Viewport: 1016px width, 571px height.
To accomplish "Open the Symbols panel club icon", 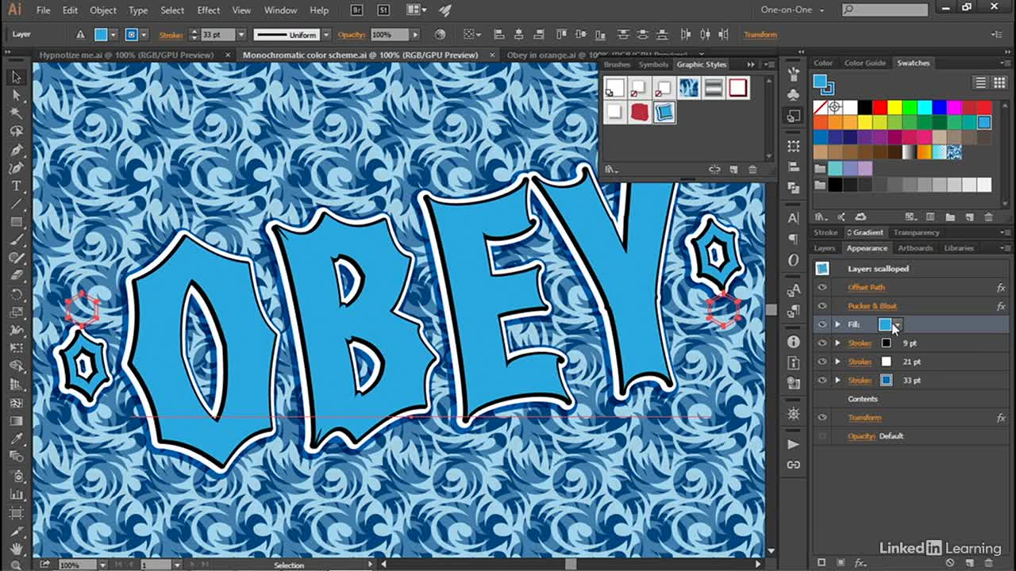I will [793, 95].
